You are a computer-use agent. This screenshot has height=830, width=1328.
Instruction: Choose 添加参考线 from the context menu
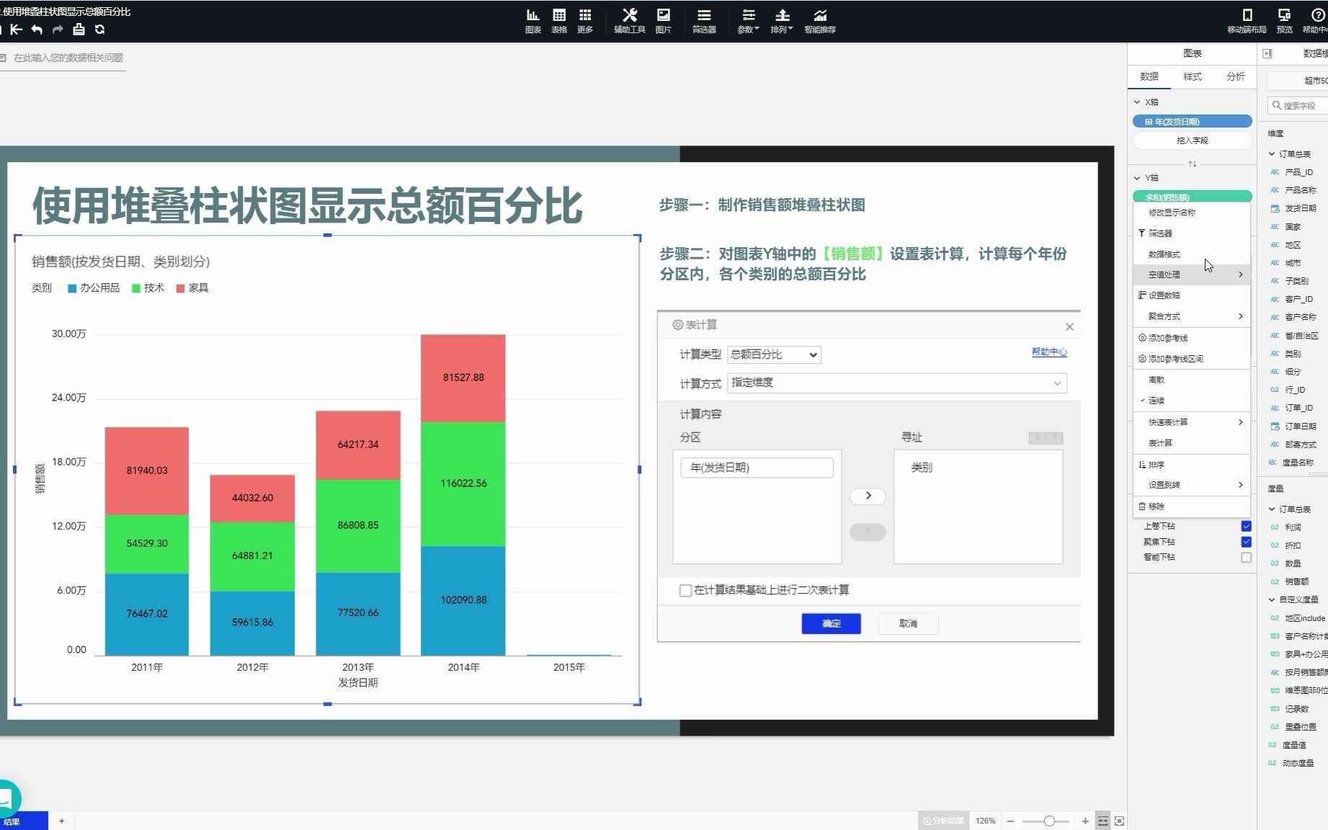click(x=1192, y=338)
